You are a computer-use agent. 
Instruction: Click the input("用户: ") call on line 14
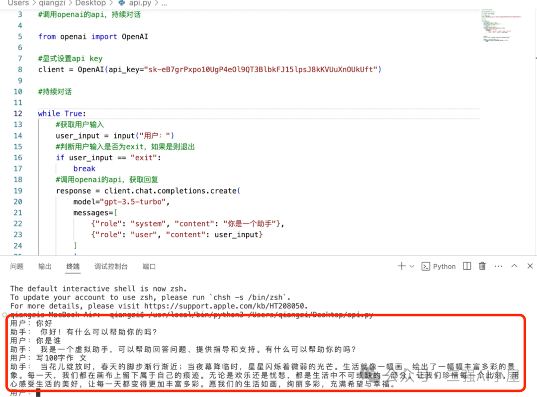pos(144,136)
